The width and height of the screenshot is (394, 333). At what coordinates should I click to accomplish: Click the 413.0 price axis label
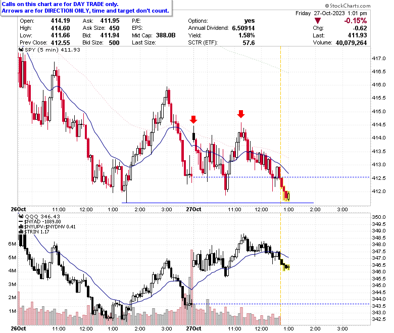coord(379,165)
